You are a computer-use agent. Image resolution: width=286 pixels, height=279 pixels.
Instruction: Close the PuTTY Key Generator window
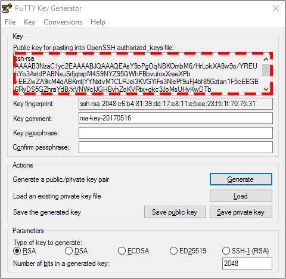pyautogui.click(x=276, y=8)
